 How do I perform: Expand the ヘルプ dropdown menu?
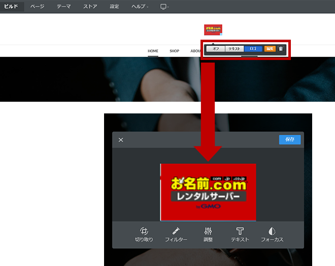coord(140,7)
